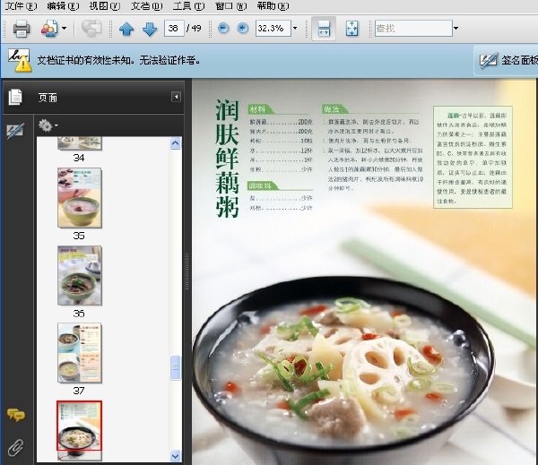Toggle the Pages thumbnails panel icon
This screenshot has width=538, height=465.
tap(15, 97)
